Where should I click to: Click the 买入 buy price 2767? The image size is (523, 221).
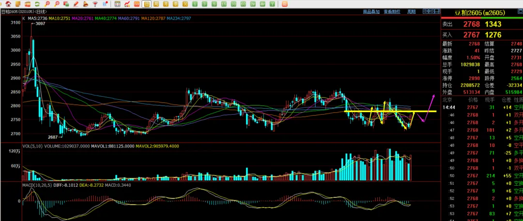point(471,35)
